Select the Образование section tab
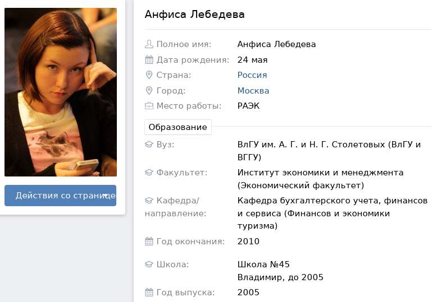The height and width of the screenshot is (302, 441). [x=178, y=127]
